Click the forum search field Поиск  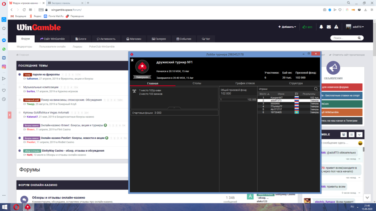(346, 38)
